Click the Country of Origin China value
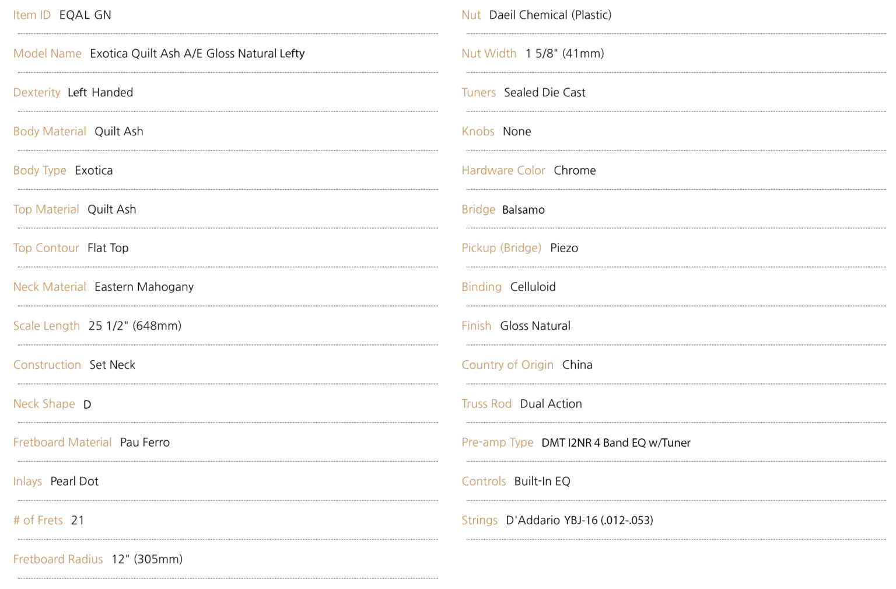This screenshot has width=896, height=589. coord(577,365)
